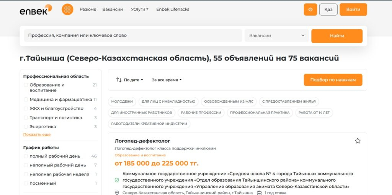Select РАБОЧИЕ ПРОФЕССИИ tag
The height and width of the screenshot is (195, 392).
201,113
